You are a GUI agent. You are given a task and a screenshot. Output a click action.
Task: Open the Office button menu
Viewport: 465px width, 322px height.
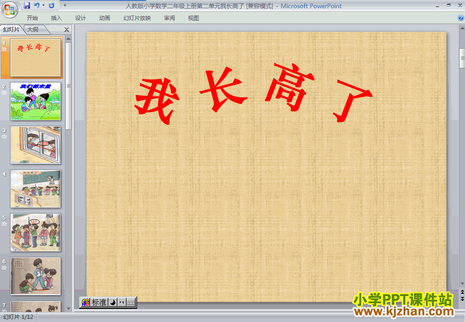pyautogui.click(x=10, y=9)
